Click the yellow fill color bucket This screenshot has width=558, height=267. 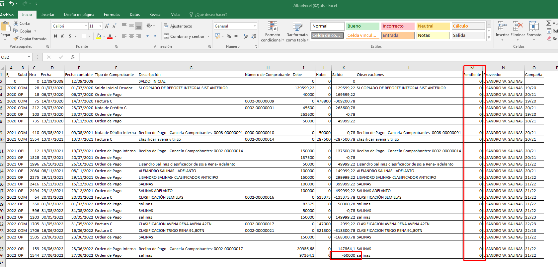coord(99,36)
